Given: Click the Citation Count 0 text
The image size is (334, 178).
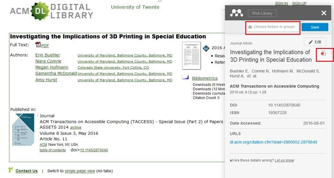Looking at the screenshot, I should point(206,98).
